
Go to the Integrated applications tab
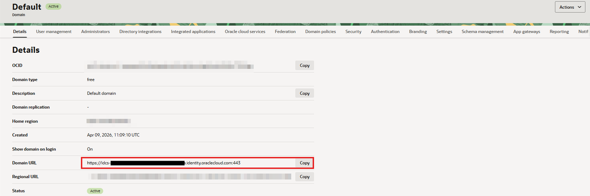193,31
